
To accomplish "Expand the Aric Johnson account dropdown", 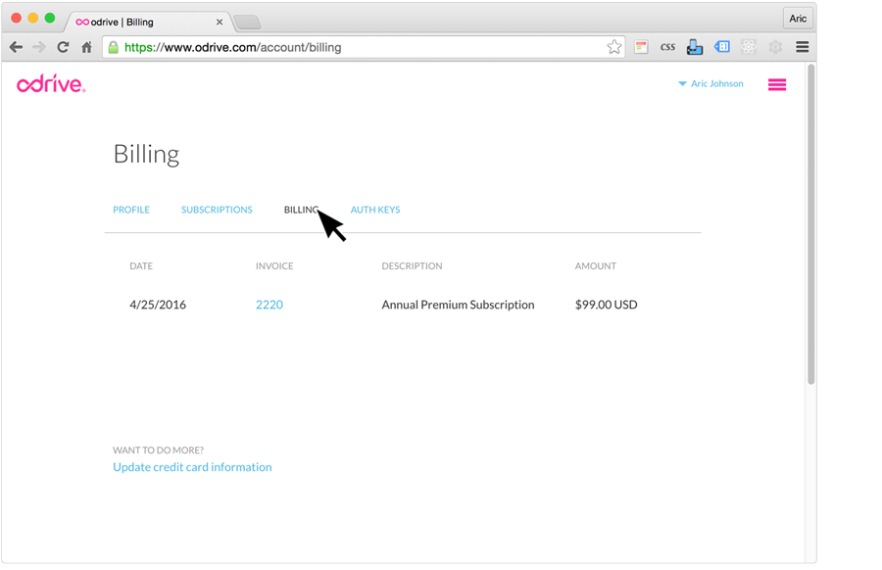I will [x=711, y=84].
